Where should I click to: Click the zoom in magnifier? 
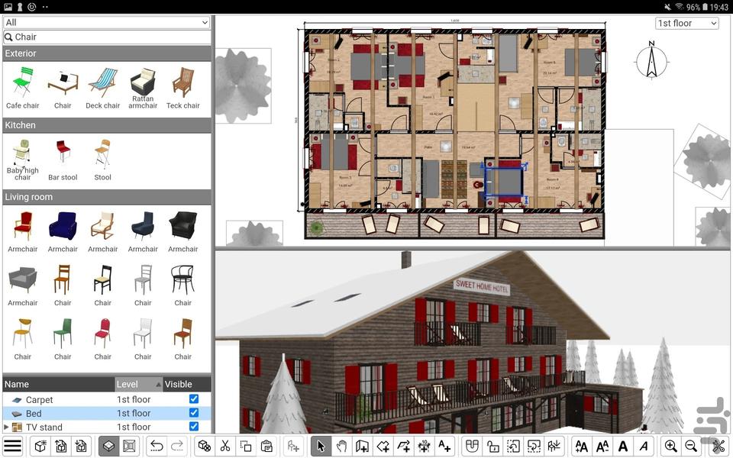[x=670, y=446]
